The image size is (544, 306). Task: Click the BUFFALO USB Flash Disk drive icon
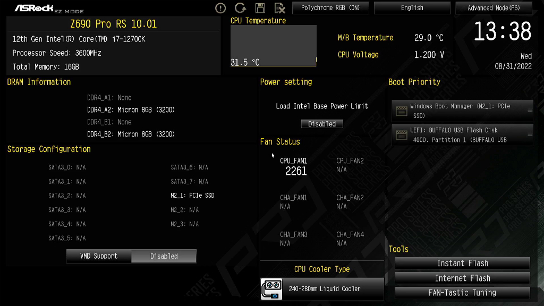(402, 135)
